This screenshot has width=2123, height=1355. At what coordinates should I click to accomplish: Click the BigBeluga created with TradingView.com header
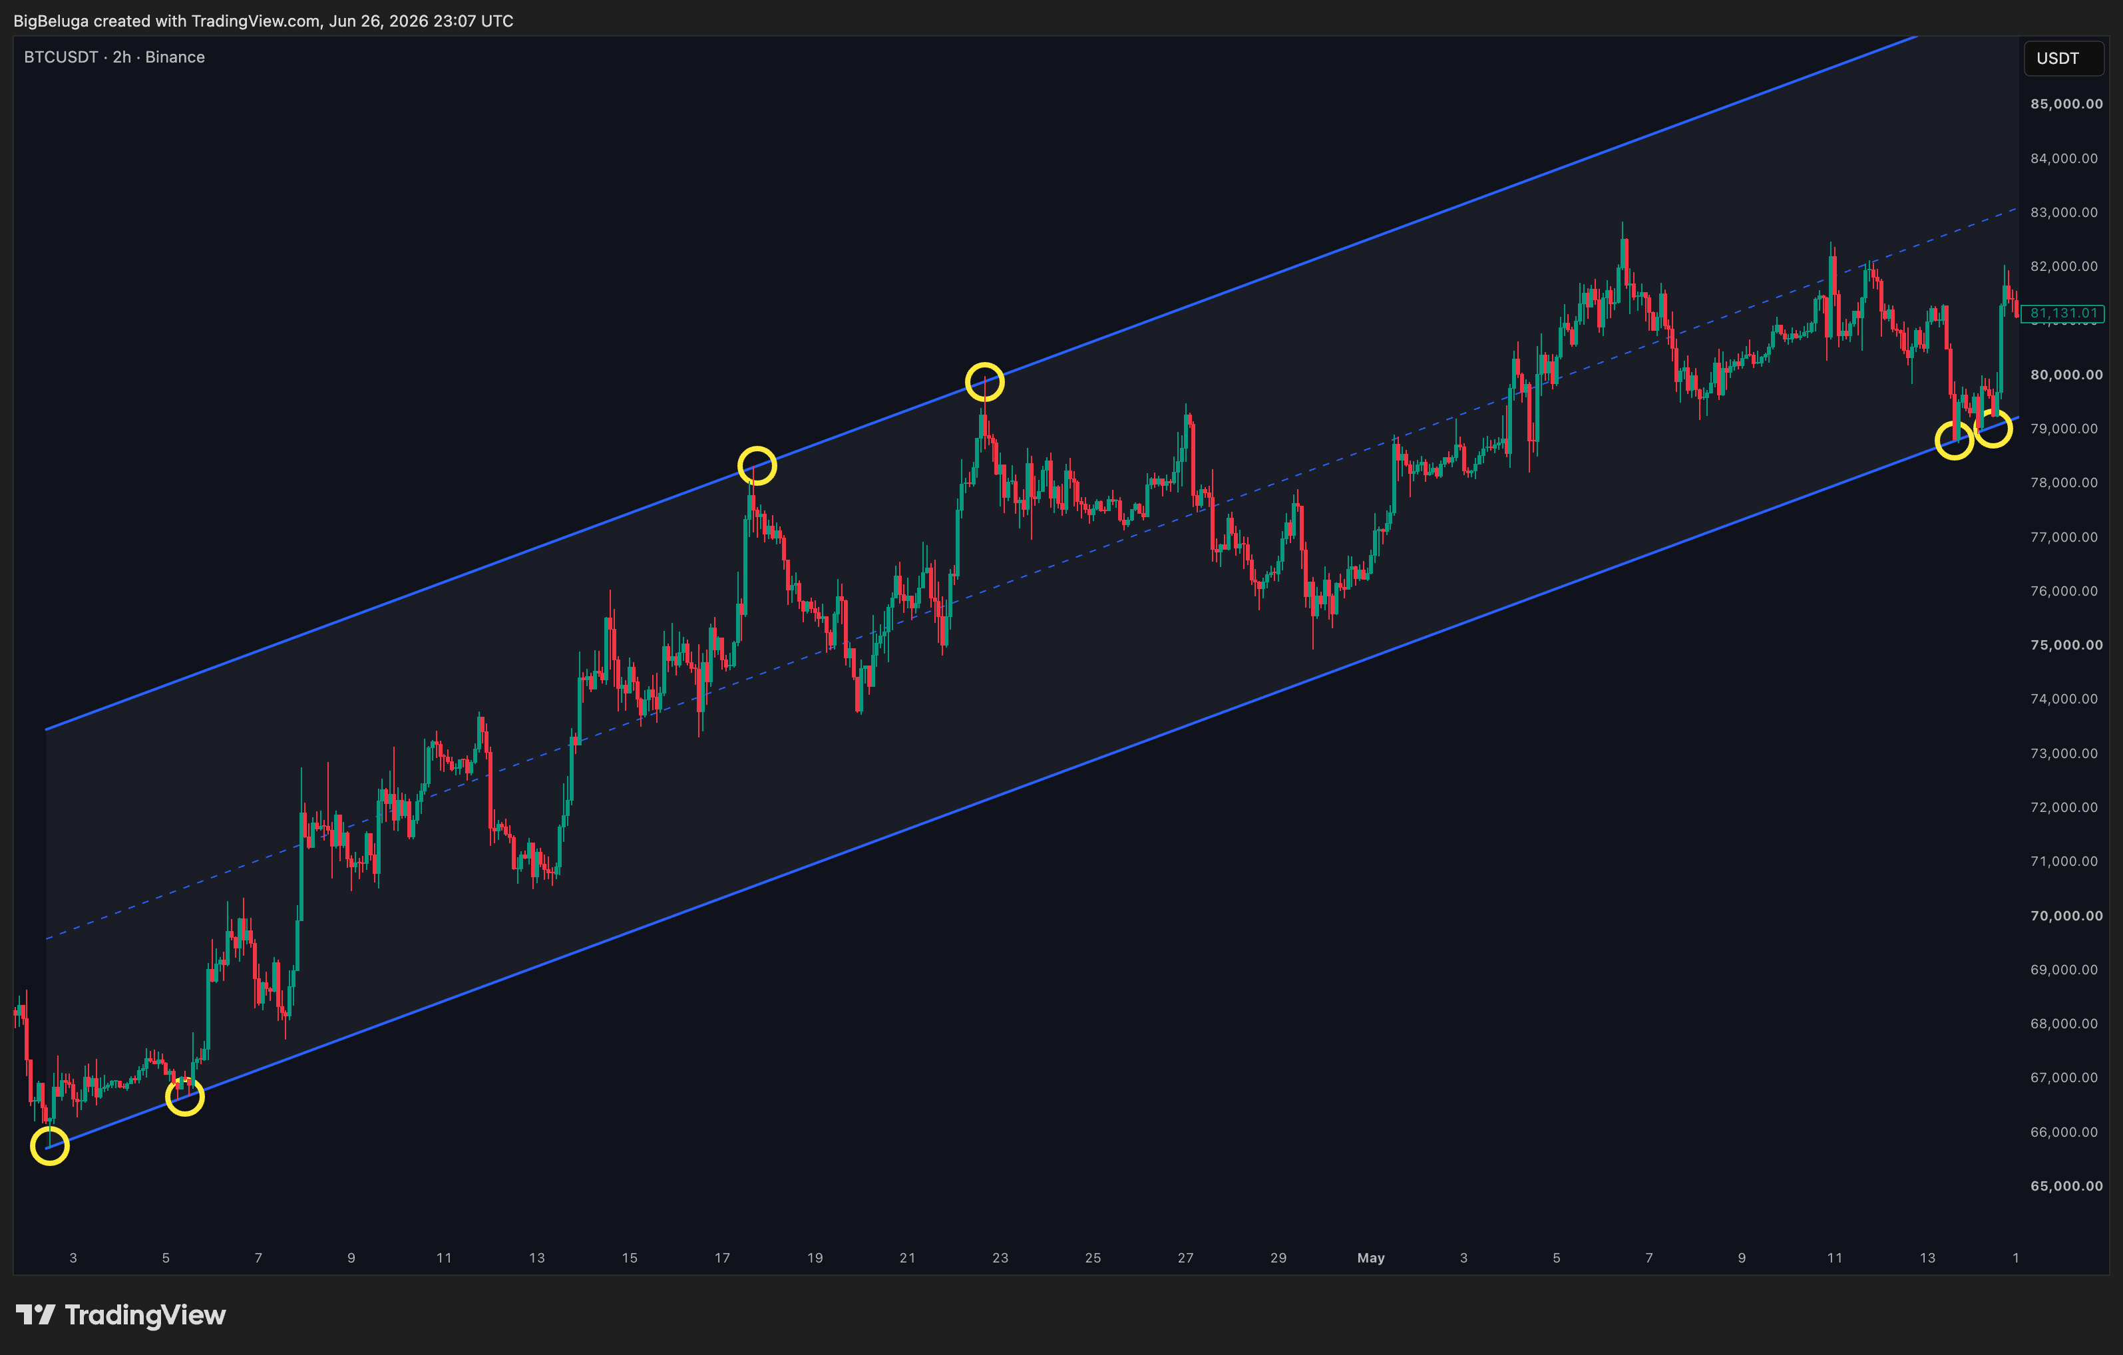pyautogui.click(x=263, y=20)
